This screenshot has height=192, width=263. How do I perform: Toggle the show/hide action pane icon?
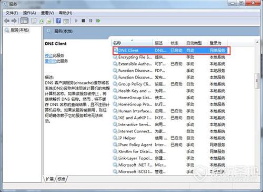tap(66, 21)
